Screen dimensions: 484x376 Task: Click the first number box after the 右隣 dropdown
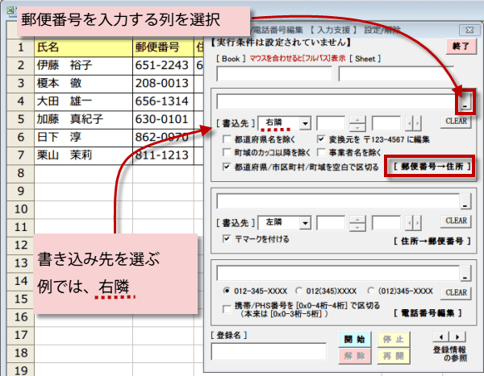(x=331, y=123)
